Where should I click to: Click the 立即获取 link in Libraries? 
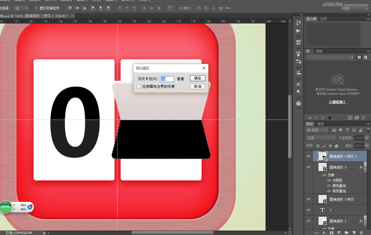tap(338, 102)
